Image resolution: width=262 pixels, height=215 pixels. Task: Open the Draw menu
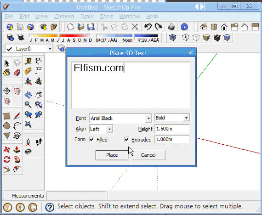87,17
